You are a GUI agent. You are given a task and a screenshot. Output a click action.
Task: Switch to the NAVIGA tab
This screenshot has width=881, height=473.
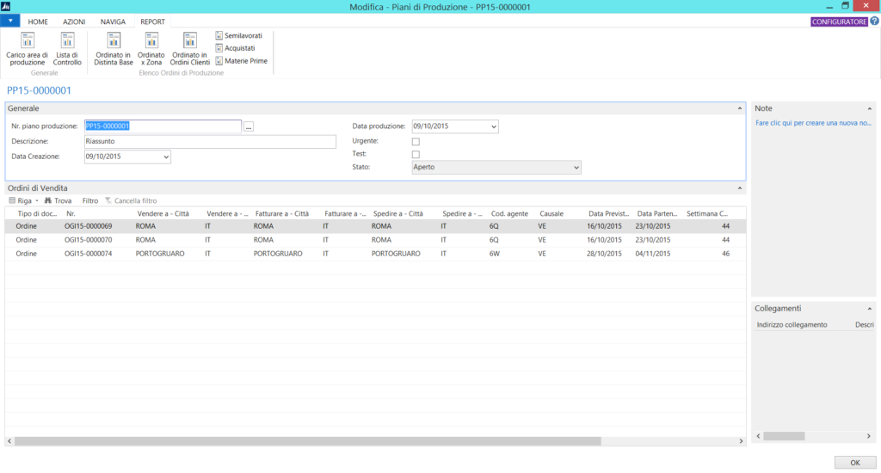click(113, 21)
